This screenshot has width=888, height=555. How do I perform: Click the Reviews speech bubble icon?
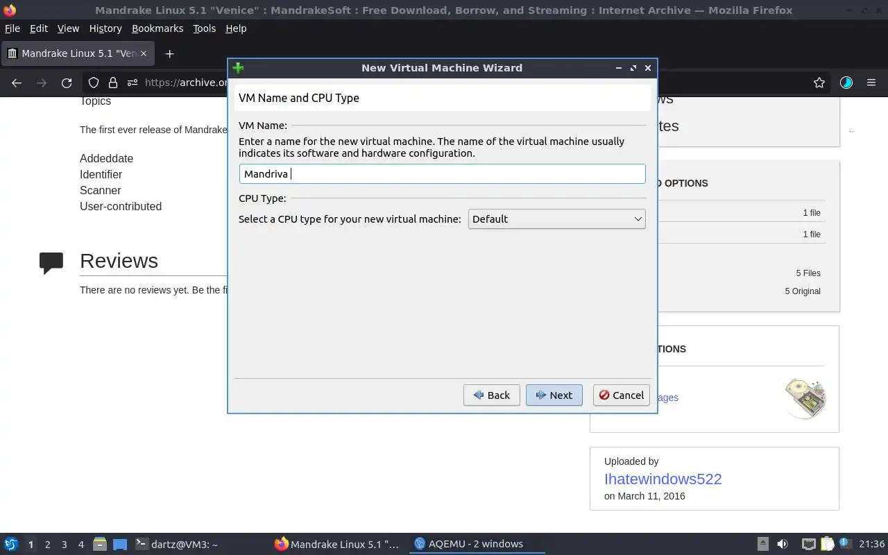pos(51,263)
